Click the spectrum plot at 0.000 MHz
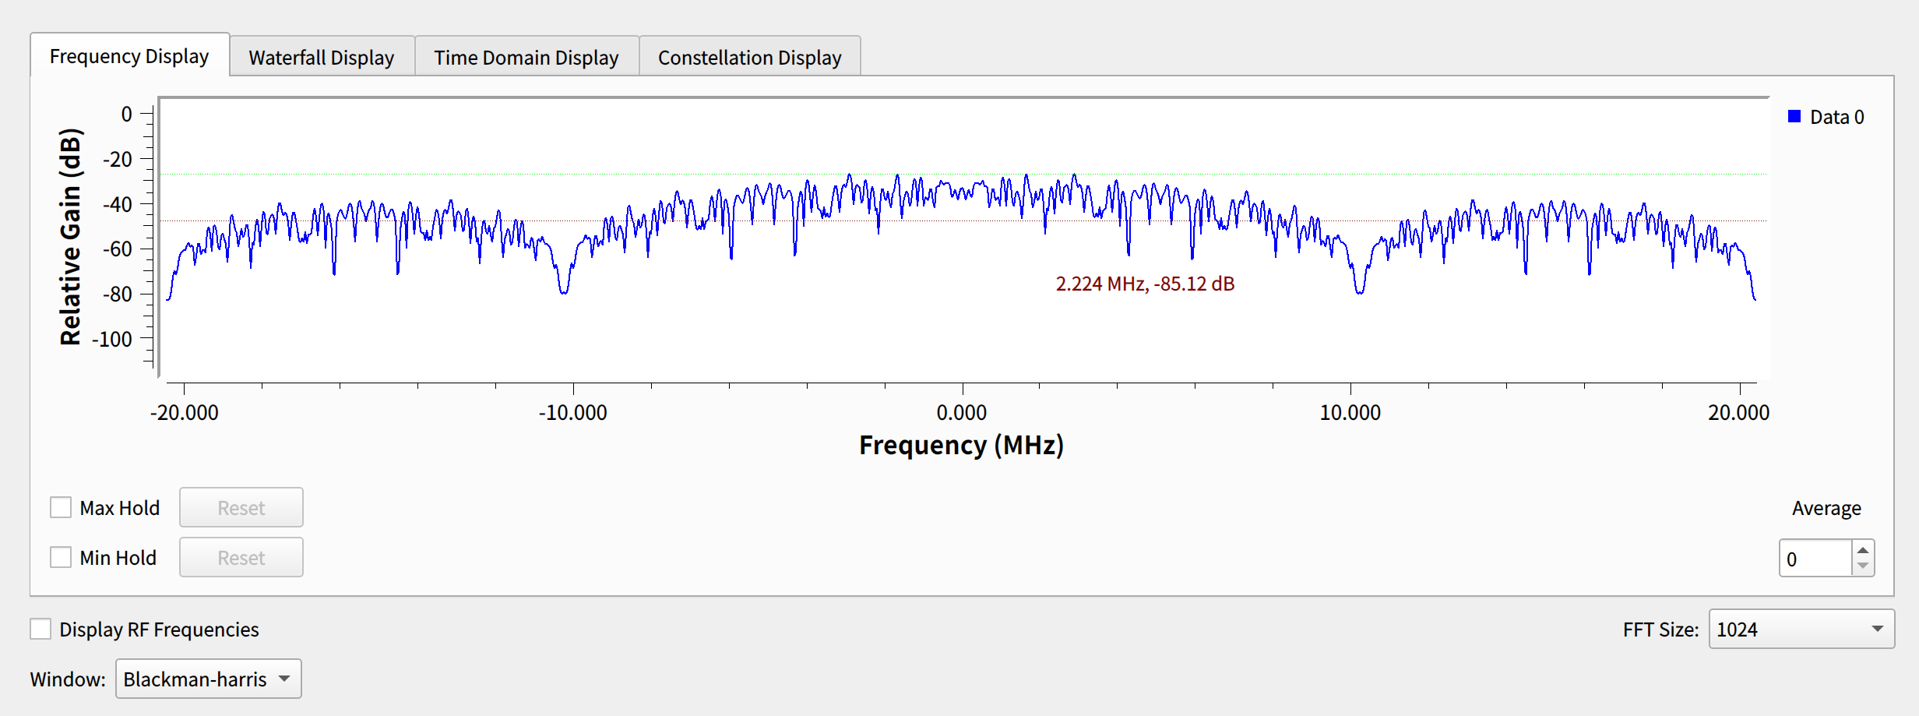 pos(963,192)
